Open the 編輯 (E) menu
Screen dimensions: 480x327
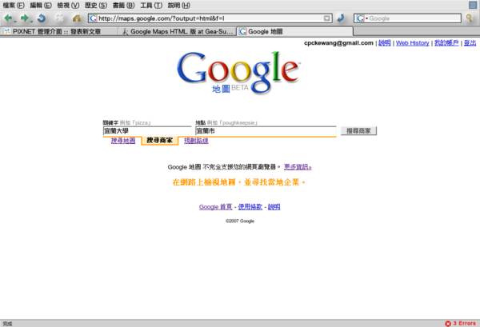(x=41, y=6)
